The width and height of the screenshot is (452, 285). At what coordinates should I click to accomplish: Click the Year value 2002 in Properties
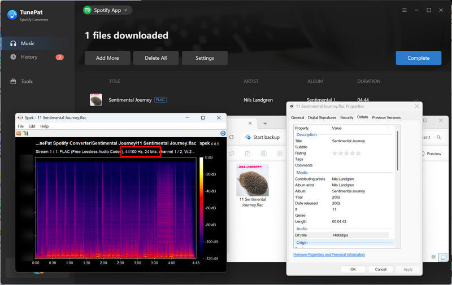pyautogui.click(x=336, y=197)
